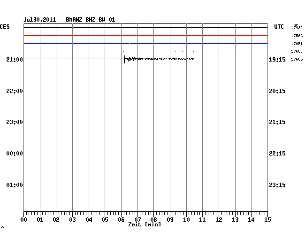Click the UTC column header
The image size is (305, 232).
click(279, 27)
